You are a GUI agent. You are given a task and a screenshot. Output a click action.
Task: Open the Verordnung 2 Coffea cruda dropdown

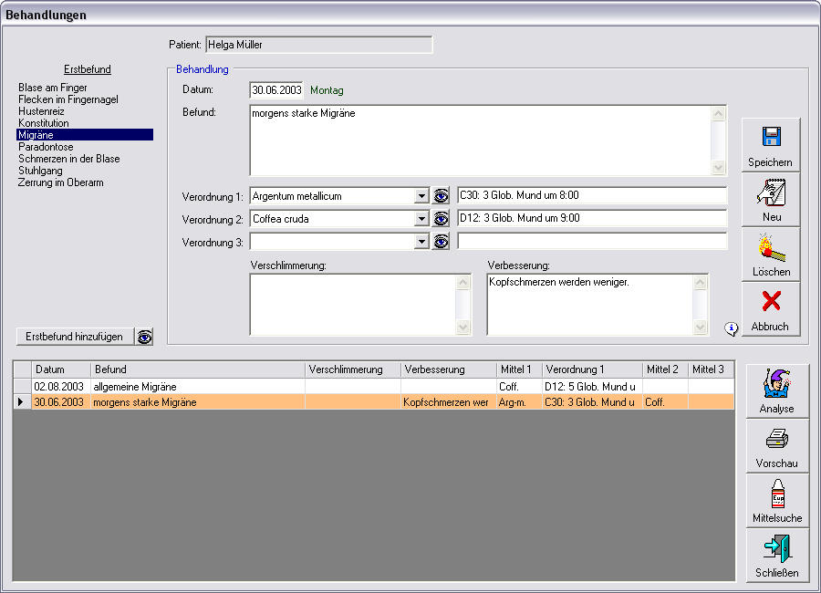(x=421, y=218)
